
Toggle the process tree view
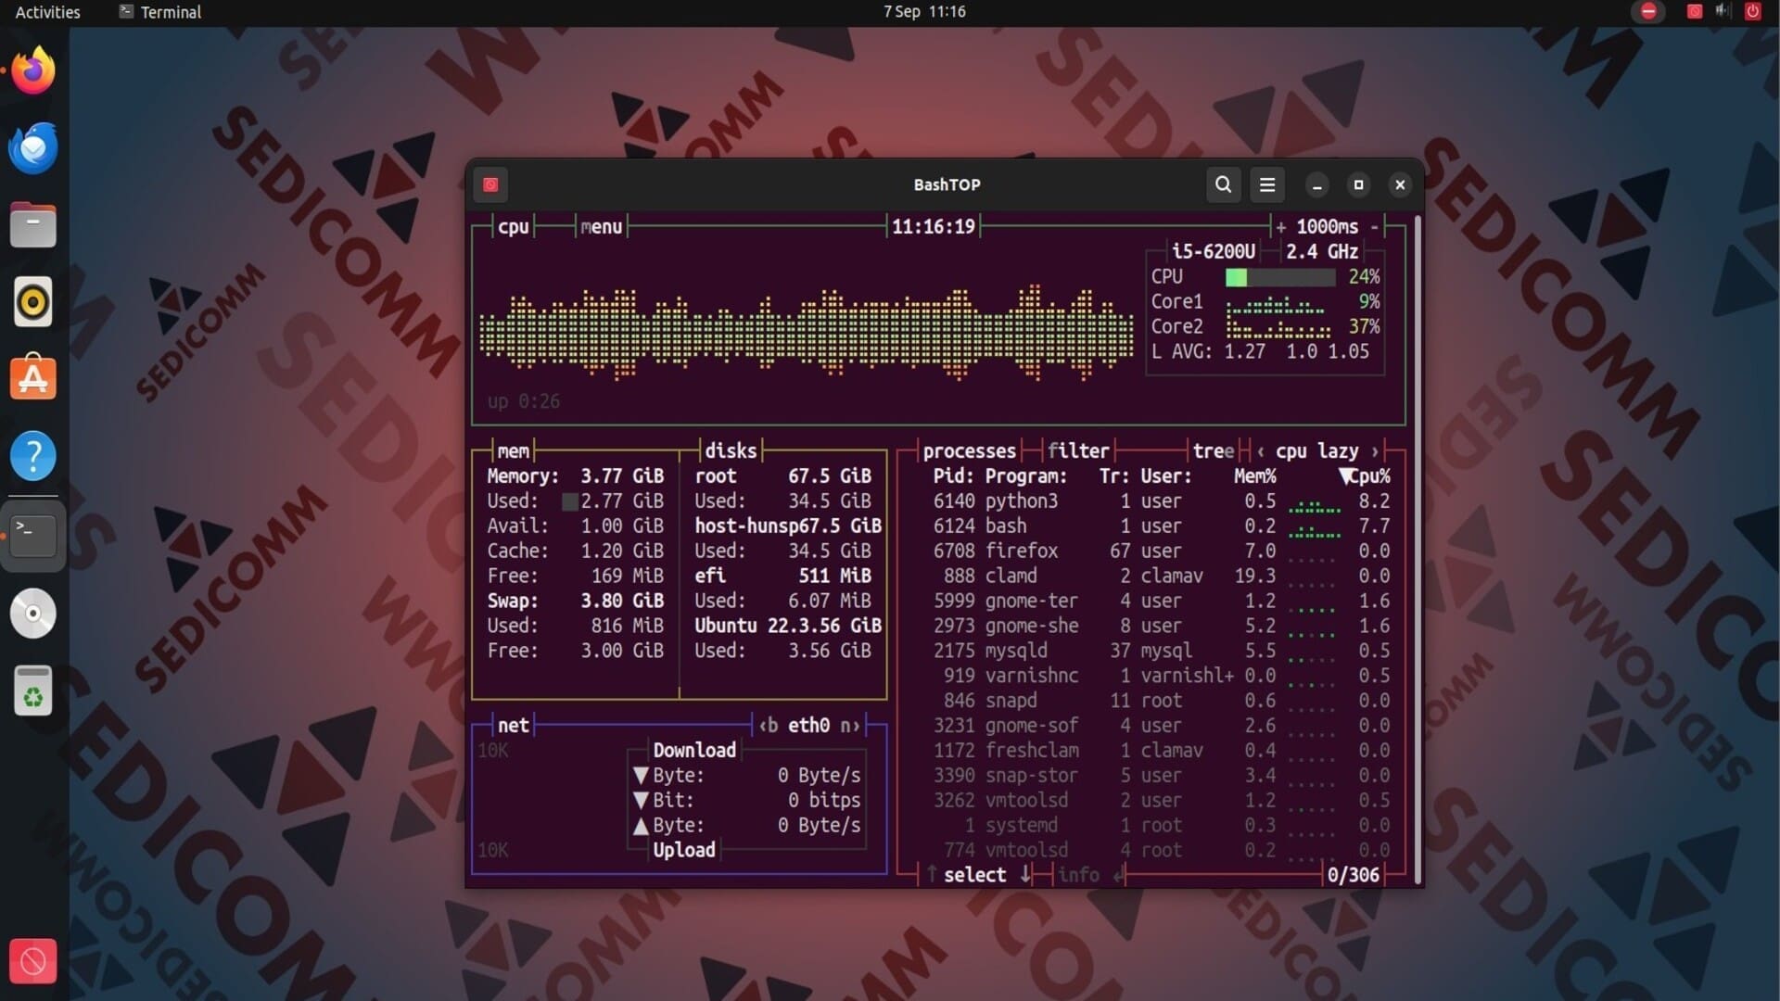coord(1213,451)
